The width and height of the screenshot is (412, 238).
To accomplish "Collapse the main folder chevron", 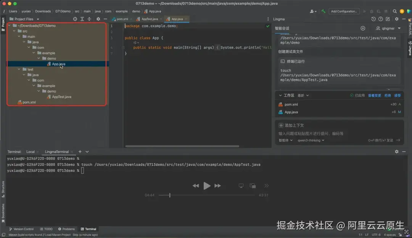I will 19,37.
